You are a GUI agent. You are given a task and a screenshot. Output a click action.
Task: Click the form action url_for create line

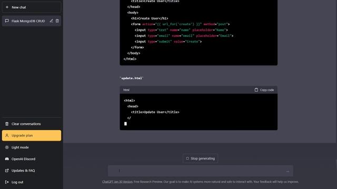(180, 24)
